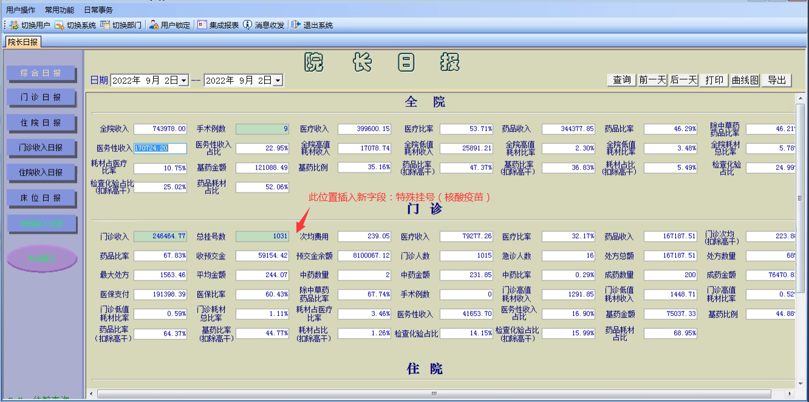Click the 切换用户 switch user icon

click(x=14, y=25)
